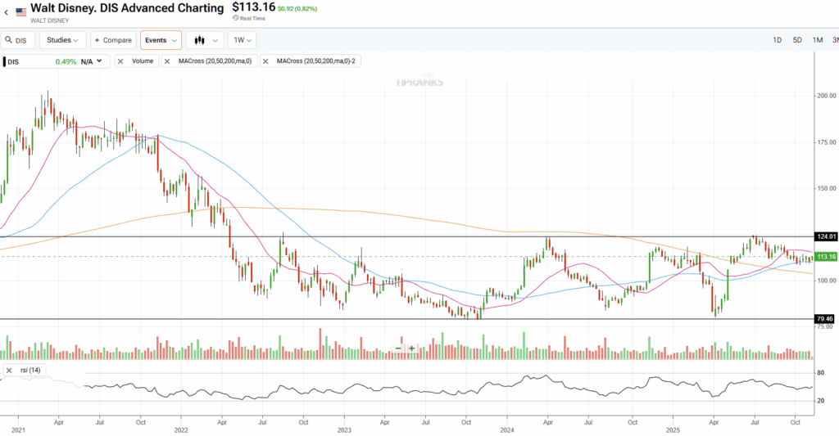This screenshot has height=436, width=839.
Task: Remove the Volume study
Action: click(121, 61)
